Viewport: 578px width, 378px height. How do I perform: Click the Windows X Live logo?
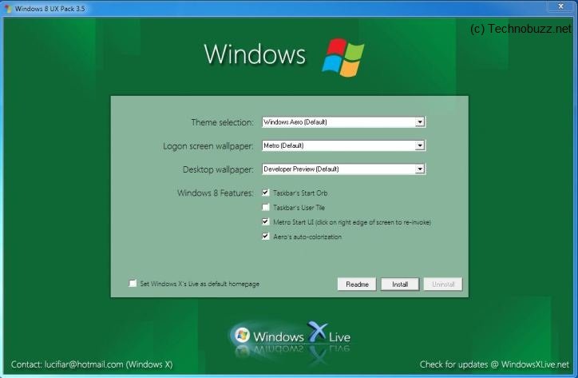coord(291,336)
